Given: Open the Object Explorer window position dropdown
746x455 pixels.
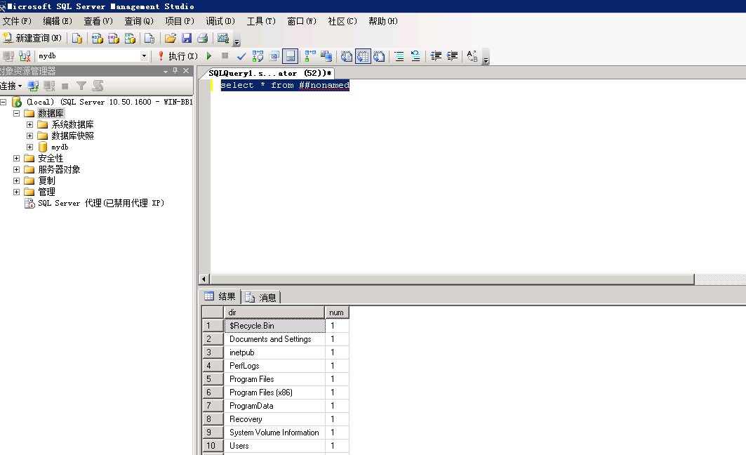Looking at the screenshot, I should (166, 72).
